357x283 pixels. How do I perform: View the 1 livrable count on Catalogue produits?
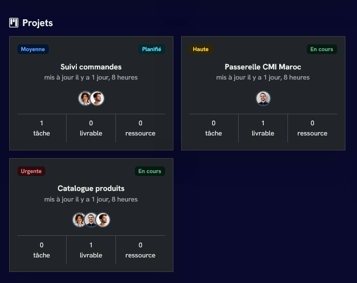click(91, 250)
